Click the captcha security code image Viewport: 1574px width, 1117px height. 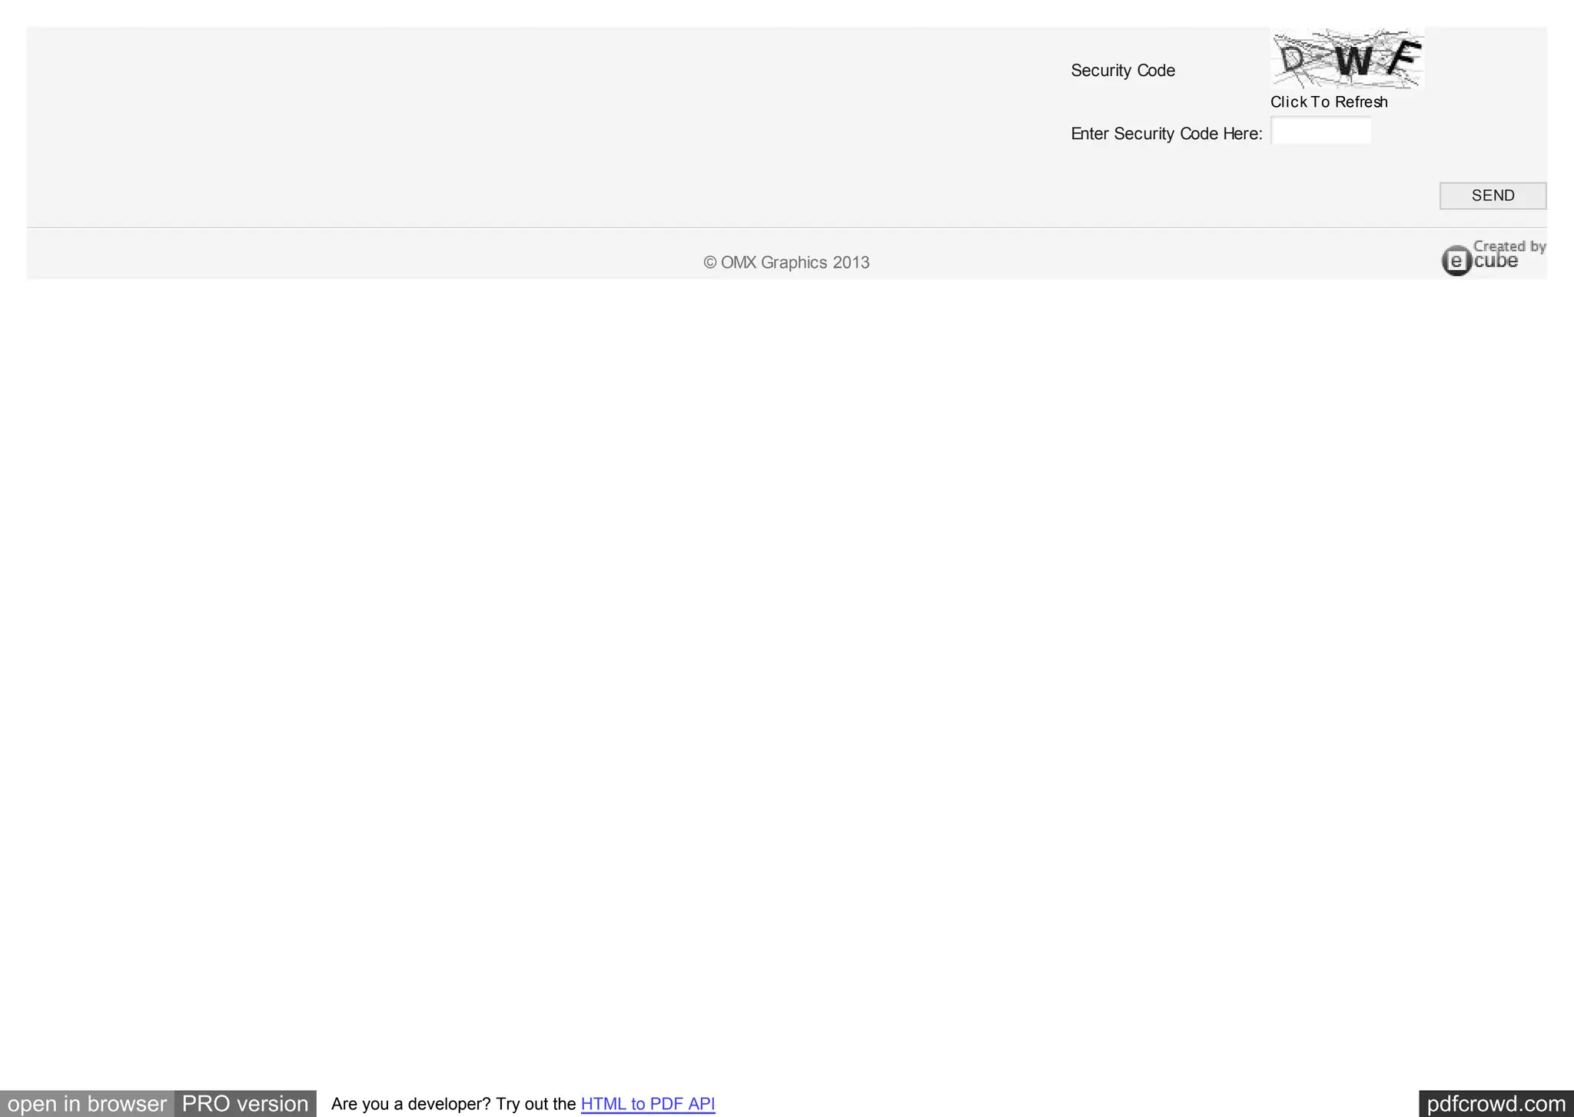pyautogui.click(x=1347, y=58)
